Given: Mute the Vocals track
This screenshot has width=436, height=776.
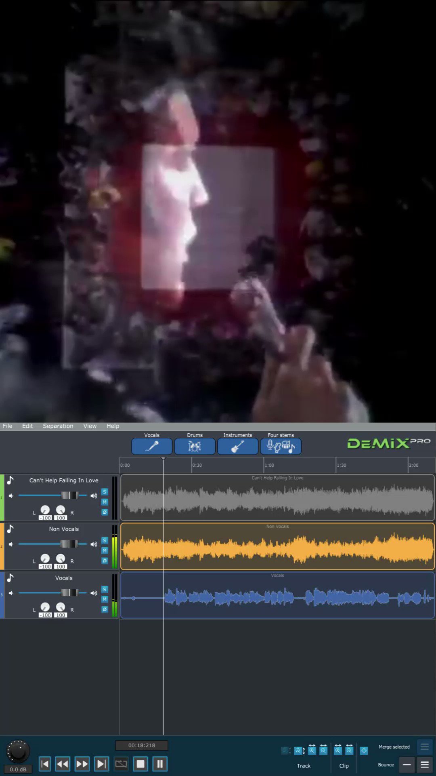Looking at the screenshot, I should (105, 599).
